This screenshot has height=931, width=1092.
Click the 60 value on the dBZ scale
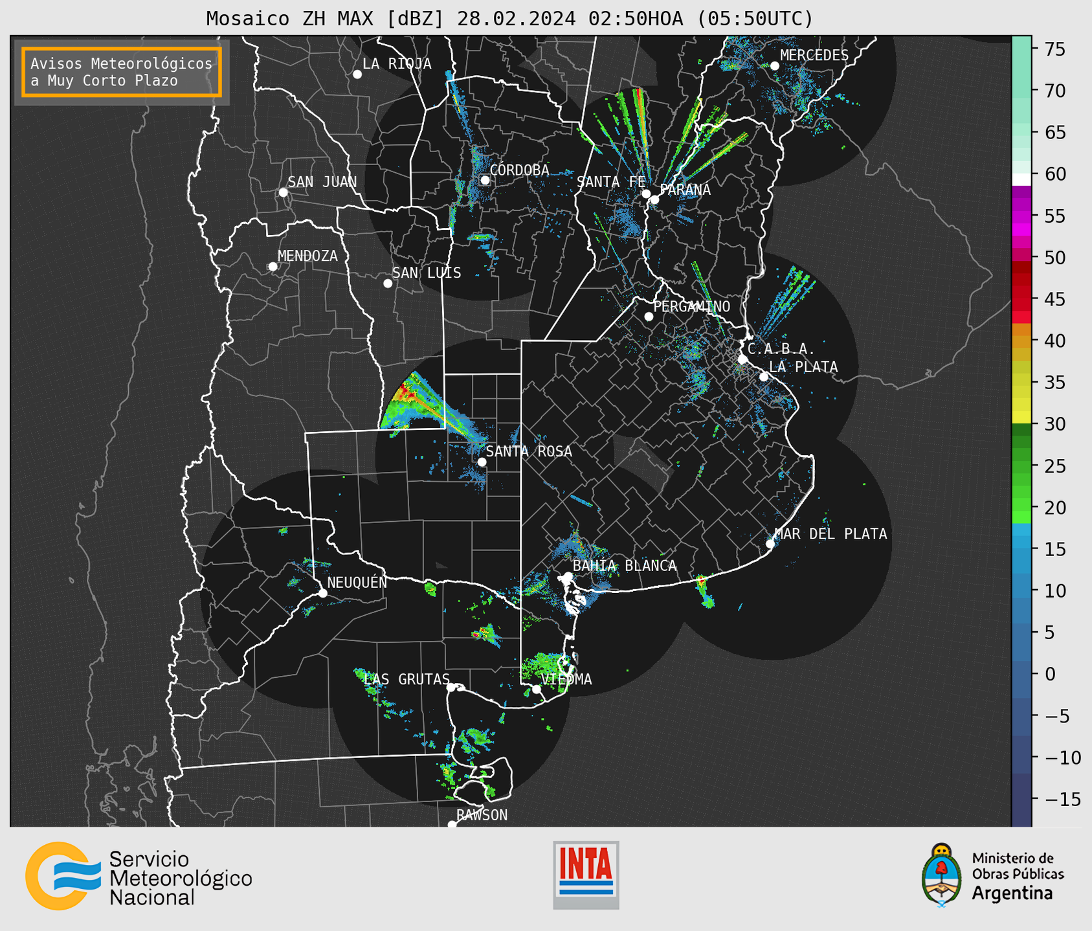click(x=1054, y=174)
